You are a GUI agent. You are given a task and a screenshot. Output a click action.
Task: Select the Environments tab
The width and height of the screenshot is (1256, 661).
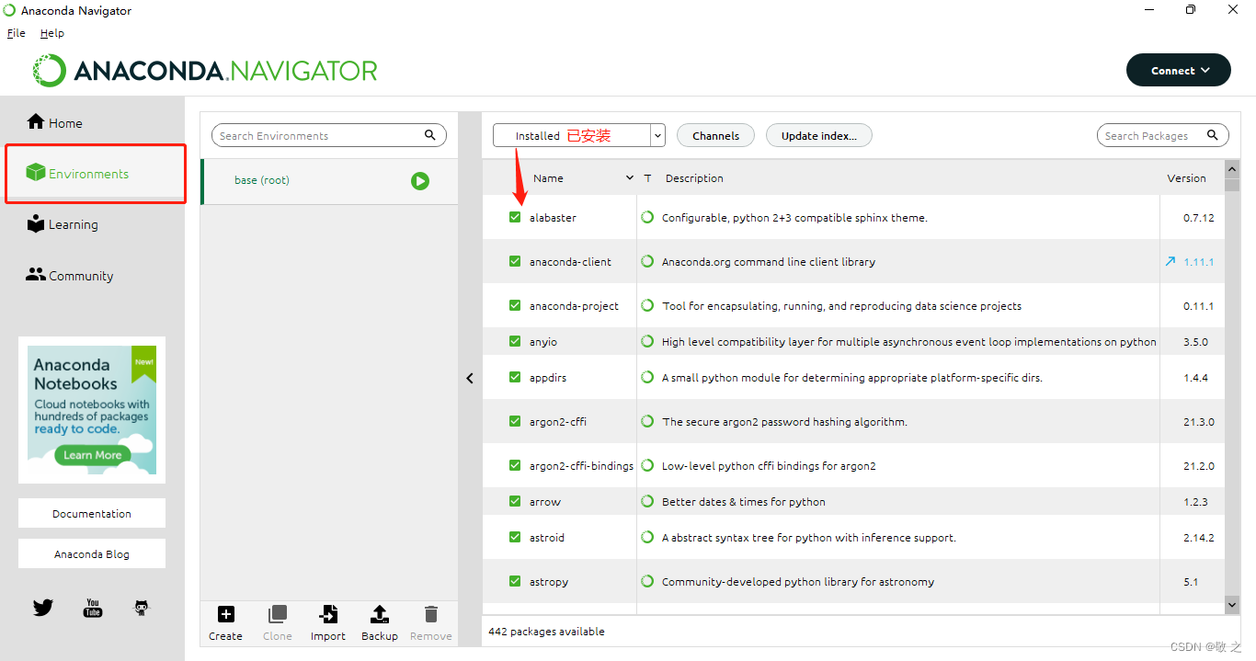tap(96, 173)
